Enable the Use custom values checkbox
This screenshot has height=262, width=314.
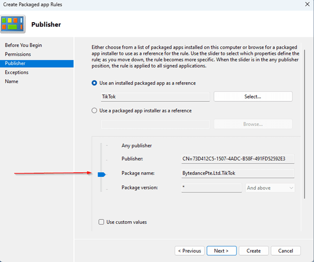point(102,222)
